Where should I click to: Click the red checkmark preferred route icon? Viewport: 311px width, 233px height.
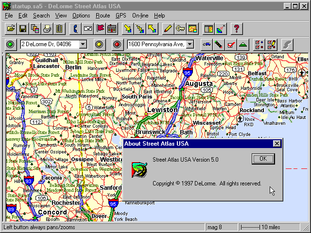pyautogui.click(x=231, y=44)
